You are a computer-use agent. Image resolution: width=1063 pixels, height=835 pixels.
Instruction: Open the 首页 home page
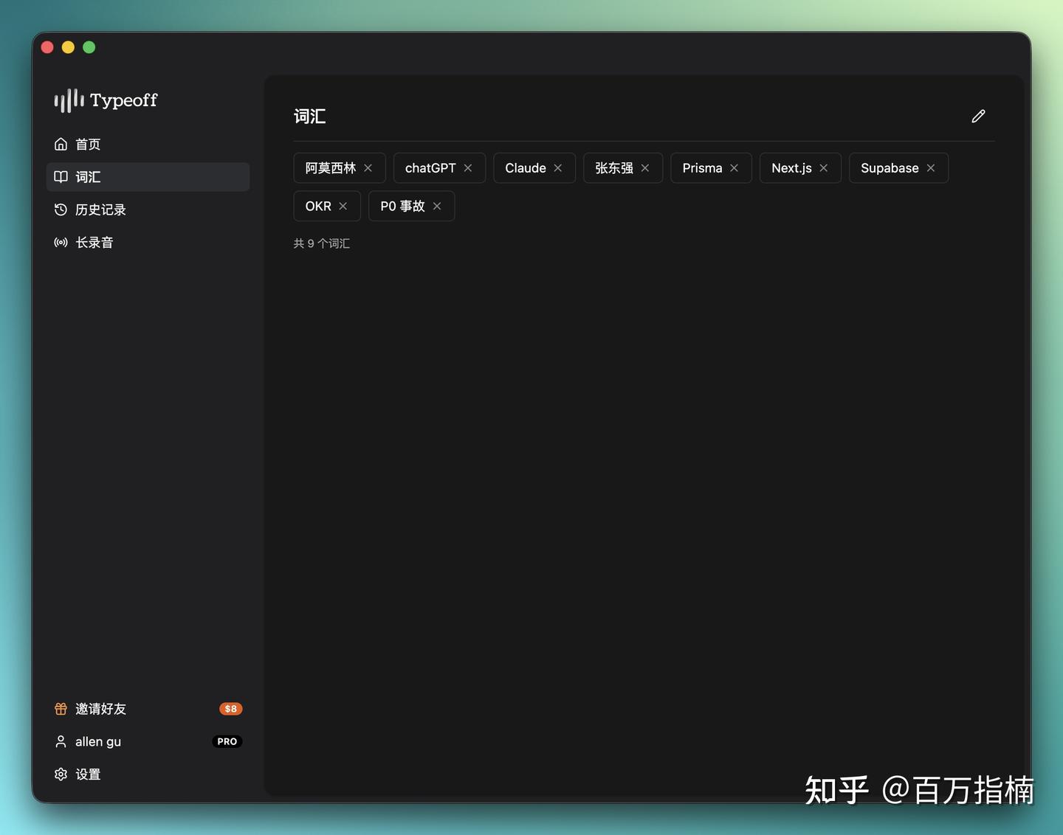148,145
